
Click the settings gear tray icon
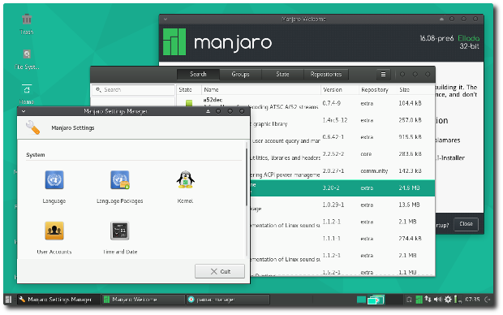(448, 300)
